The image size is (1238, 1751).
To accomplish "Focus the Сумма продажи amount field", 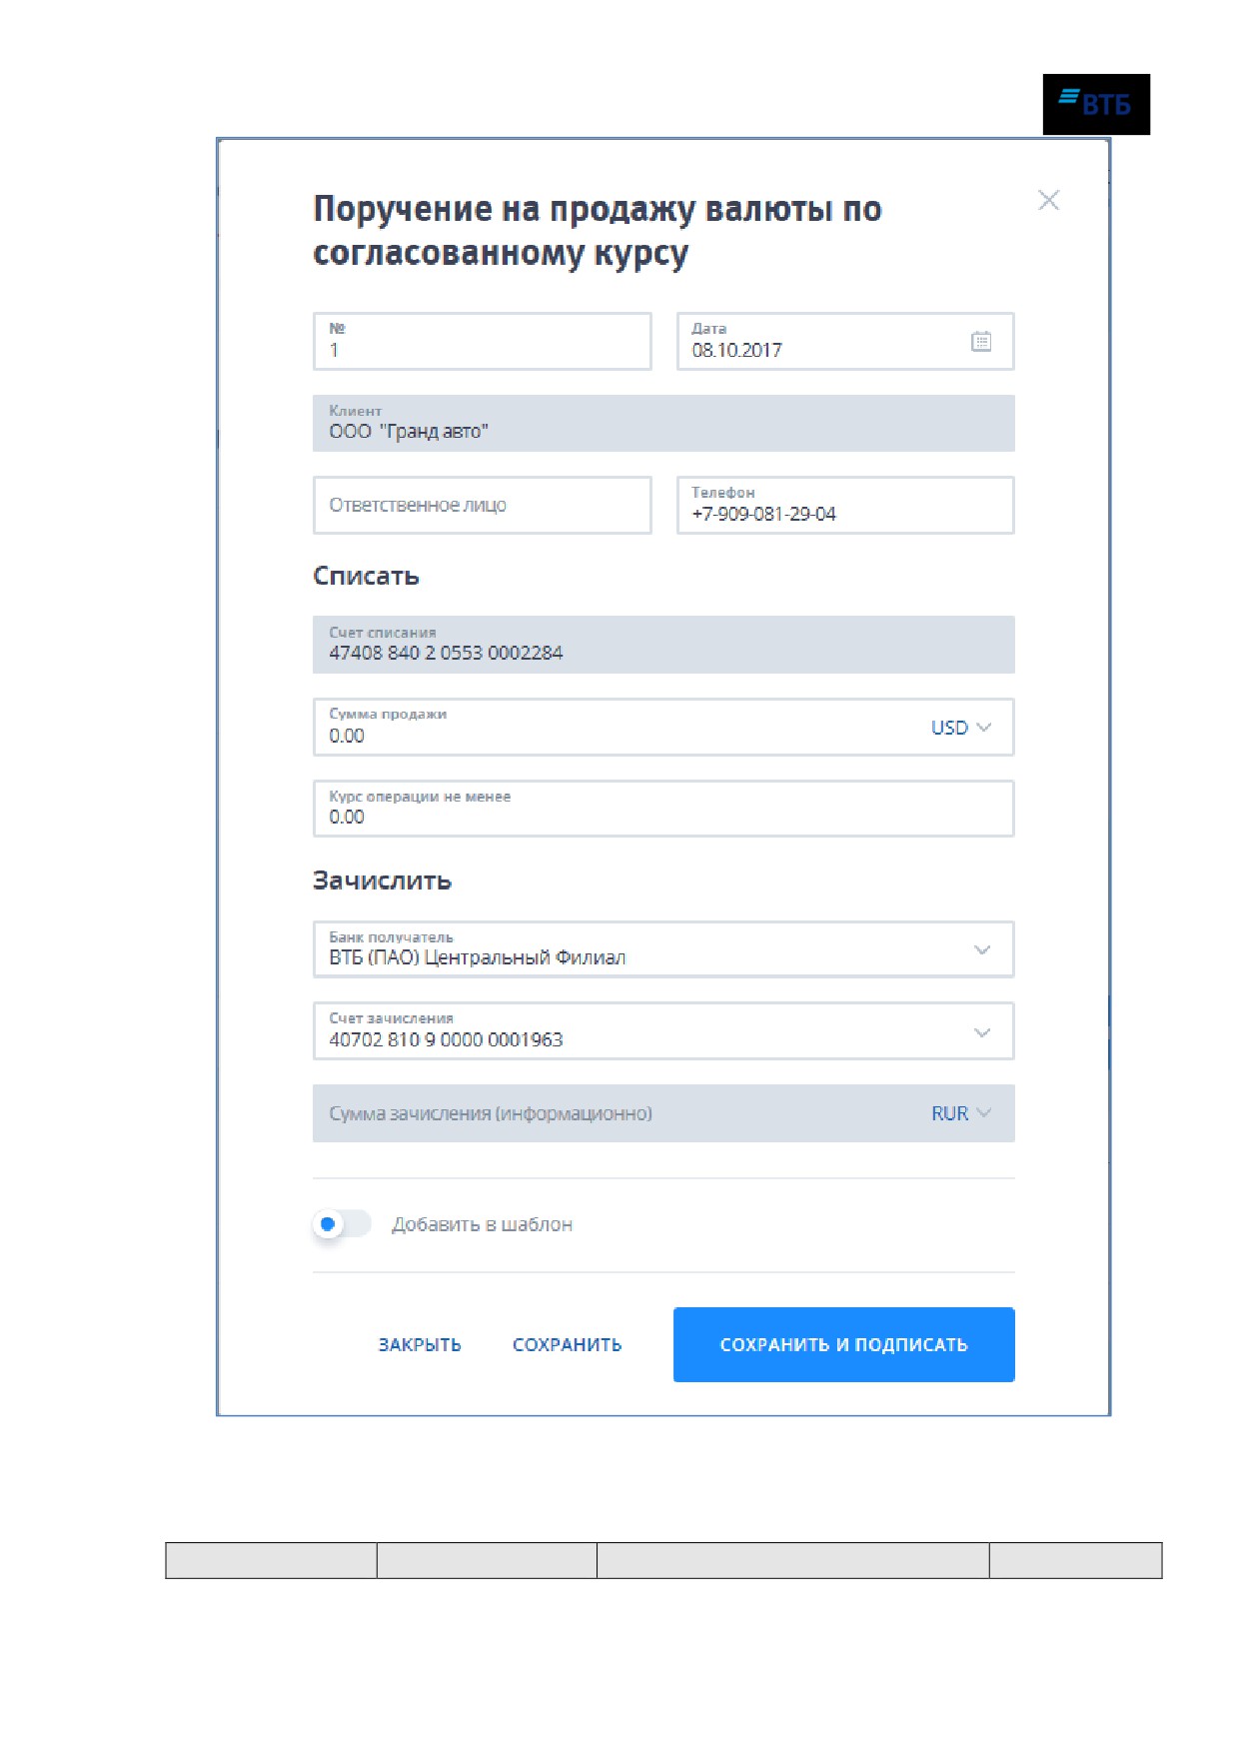I will 663,727.
